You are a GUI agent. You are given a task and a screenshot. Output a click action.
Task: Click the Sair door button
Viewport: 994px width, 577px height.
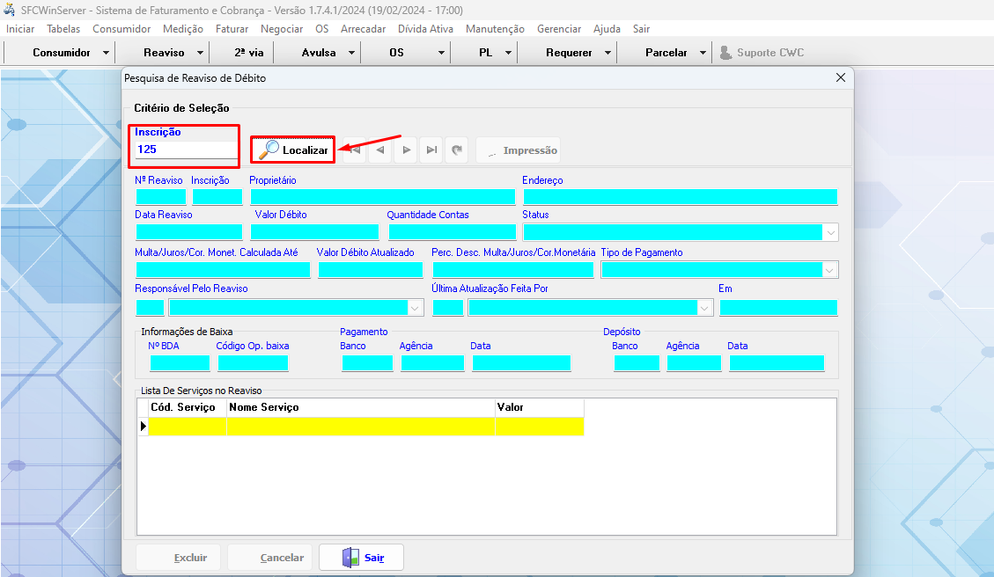pos(362,558)
